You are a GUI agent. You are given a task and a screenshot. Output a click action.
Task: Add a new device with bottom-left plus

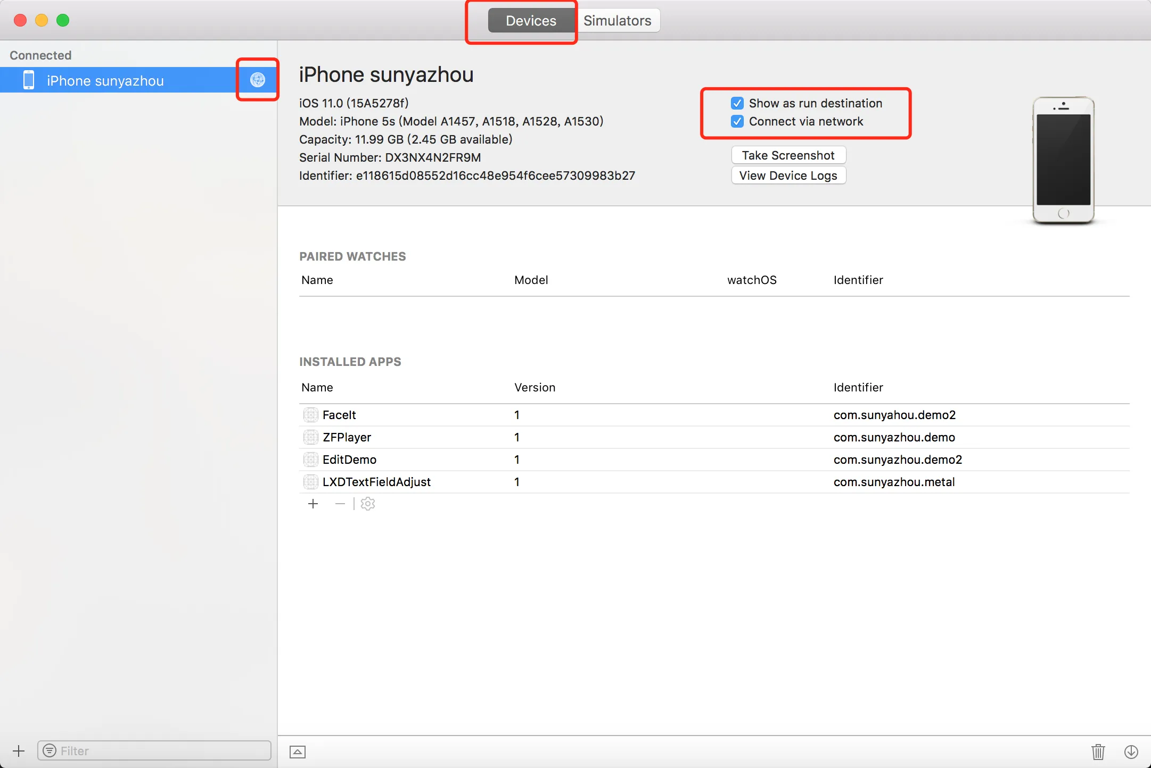(19, 751)
